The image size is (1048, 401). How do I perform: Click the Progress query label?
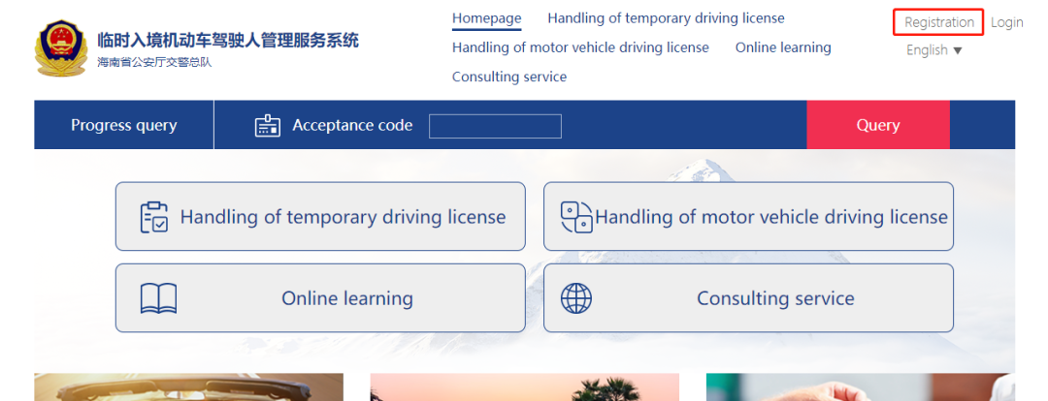pyautogui.click(x=123, y=126)
